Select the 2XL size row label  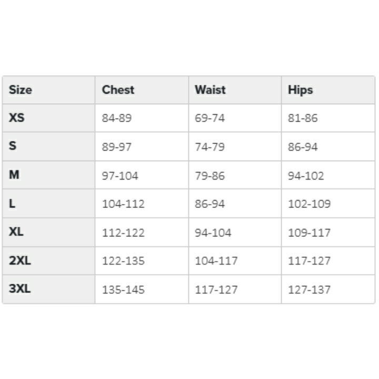20,261
